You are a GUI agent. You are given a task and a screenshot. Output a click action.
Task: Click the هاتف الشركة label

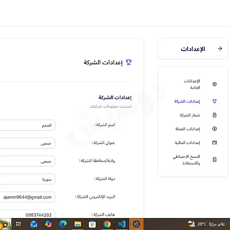[x=103, y=214]
